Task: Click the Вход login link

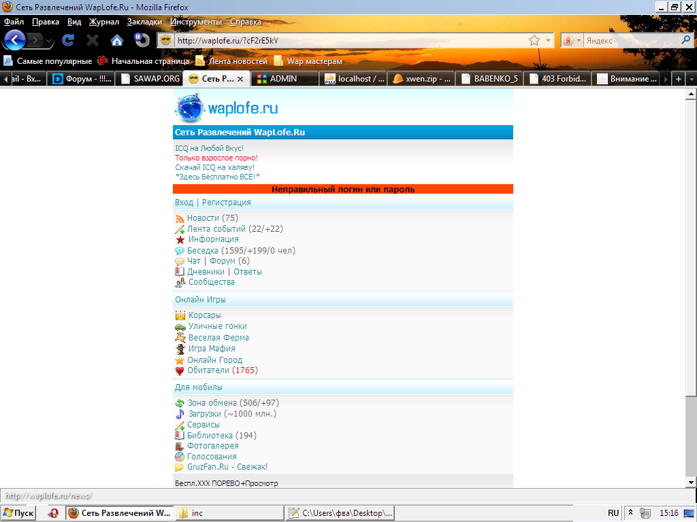Action: tap(184, 203)
